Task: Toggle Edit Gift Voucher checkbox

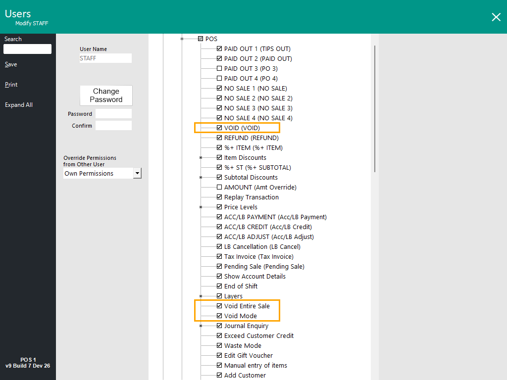Action: [x=219, y=355]
